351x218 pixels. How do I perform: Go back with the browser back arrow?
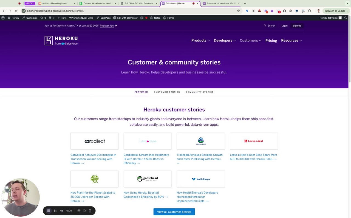[x=4, y=11]
